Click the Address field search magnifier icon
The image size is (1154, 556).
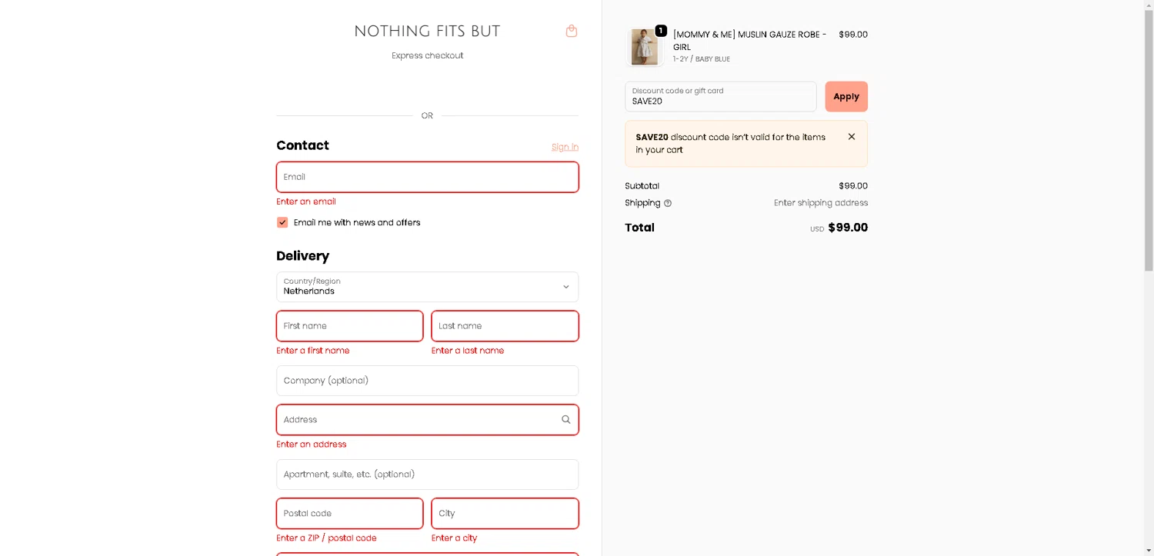point(566,420)
